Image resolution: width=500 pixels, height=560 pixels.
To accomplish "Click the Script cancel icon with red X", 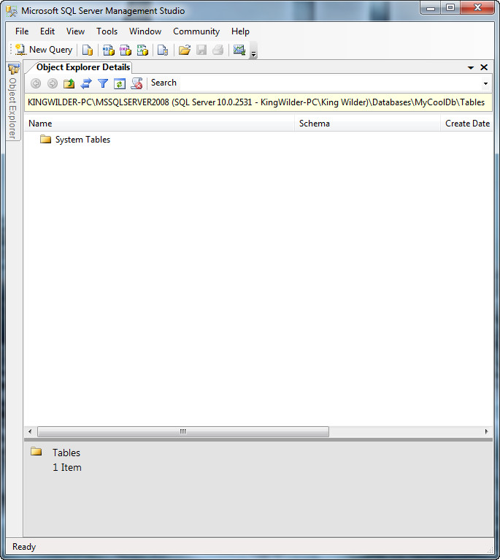I will [x=136, y=83].
